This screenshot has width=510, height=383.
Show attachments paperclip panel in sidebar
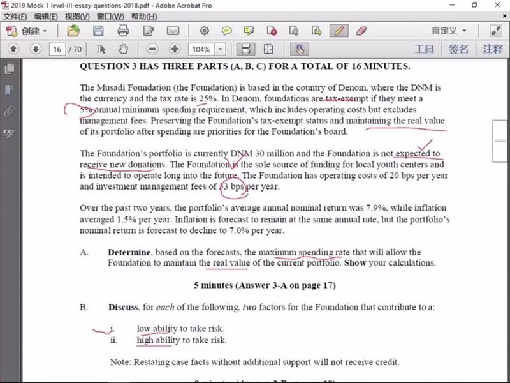click(x=10, y=112)
